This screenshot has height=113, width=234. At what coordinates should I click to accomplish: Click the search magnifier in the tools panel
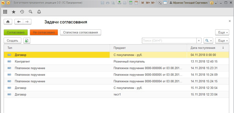click(x=30, y=12)
